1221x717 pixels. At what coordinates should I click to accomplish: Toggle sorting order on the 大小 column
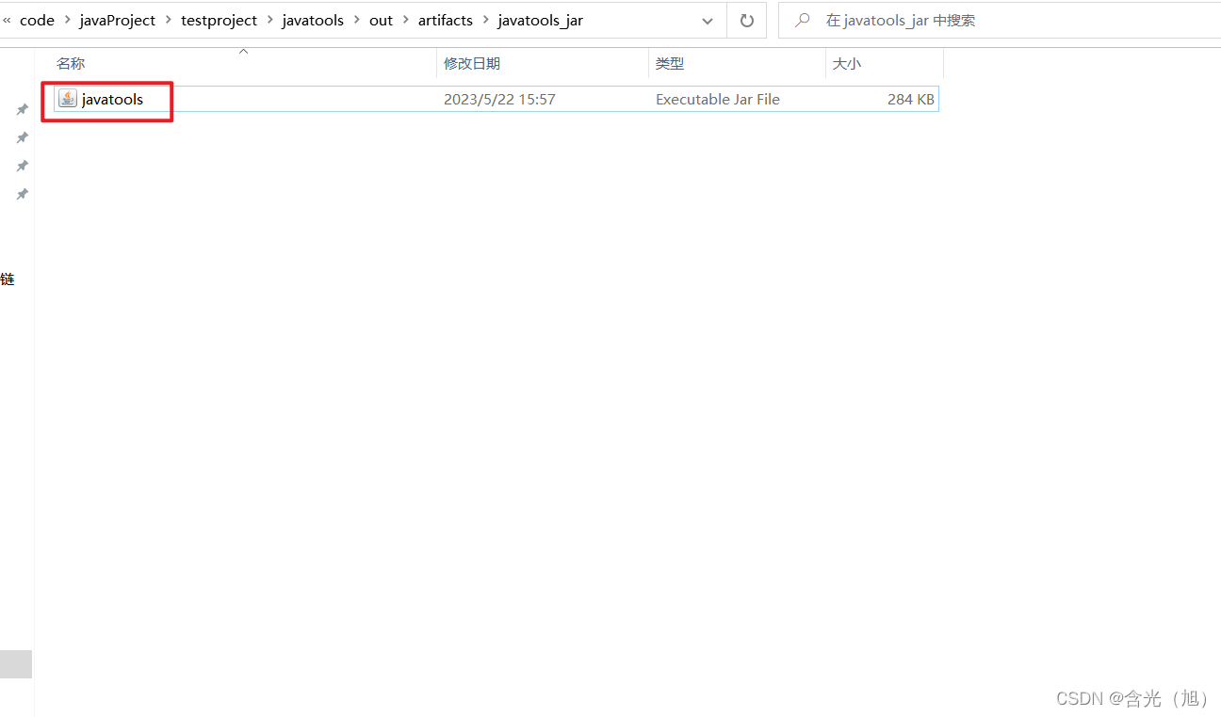[x=845, y=63]
